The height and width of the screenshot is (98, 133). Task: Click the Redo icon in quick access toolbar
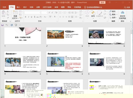pos(12,25)
